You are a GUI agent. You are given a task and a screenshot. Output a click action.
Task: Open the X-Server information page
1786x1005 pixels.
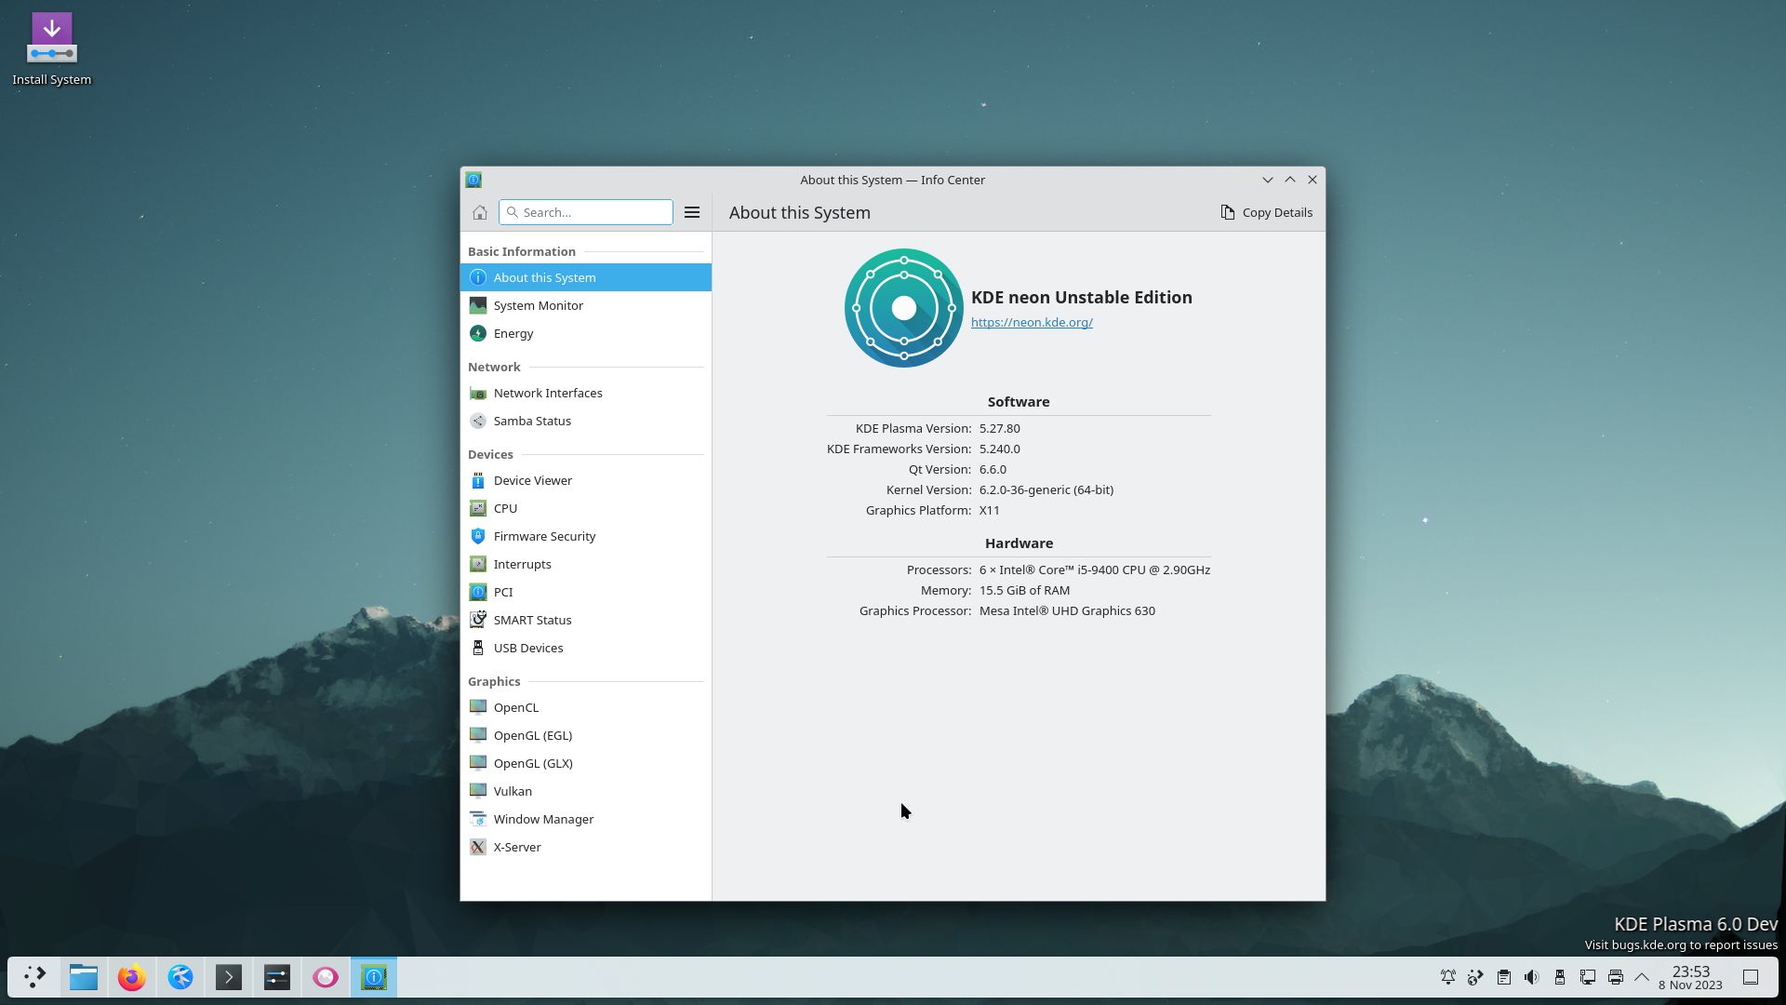[586, 847]
